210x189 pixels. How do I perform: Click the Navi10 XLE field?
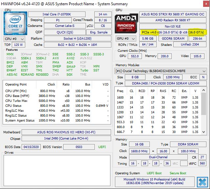pyautogui.click(x=173, y=27)
